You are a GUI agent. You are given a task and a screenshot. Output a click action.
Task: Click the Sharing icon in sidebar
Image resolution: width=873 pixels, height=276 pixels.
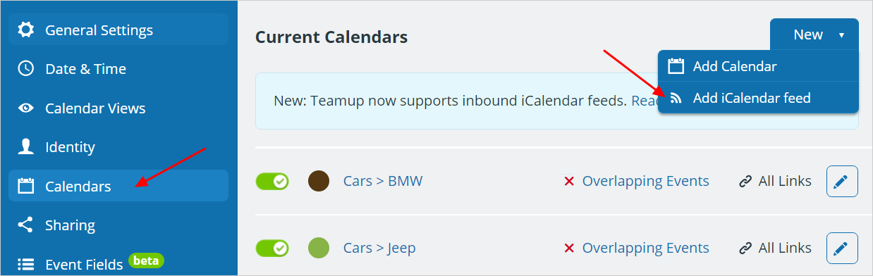click(26, 225)
